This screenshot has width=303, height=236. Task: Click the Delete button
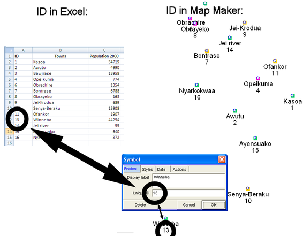140,205
